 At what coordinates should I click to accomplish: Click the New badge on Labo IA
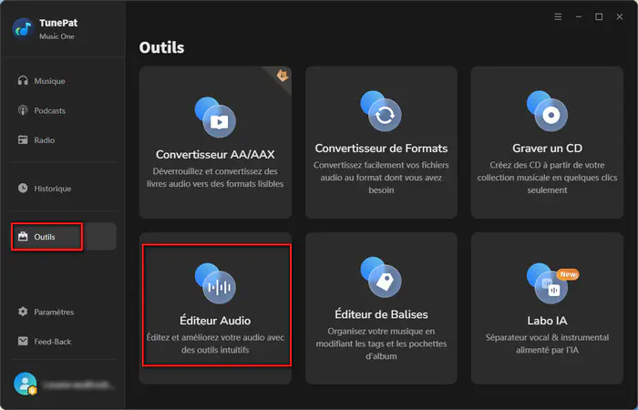pos(568,274)
